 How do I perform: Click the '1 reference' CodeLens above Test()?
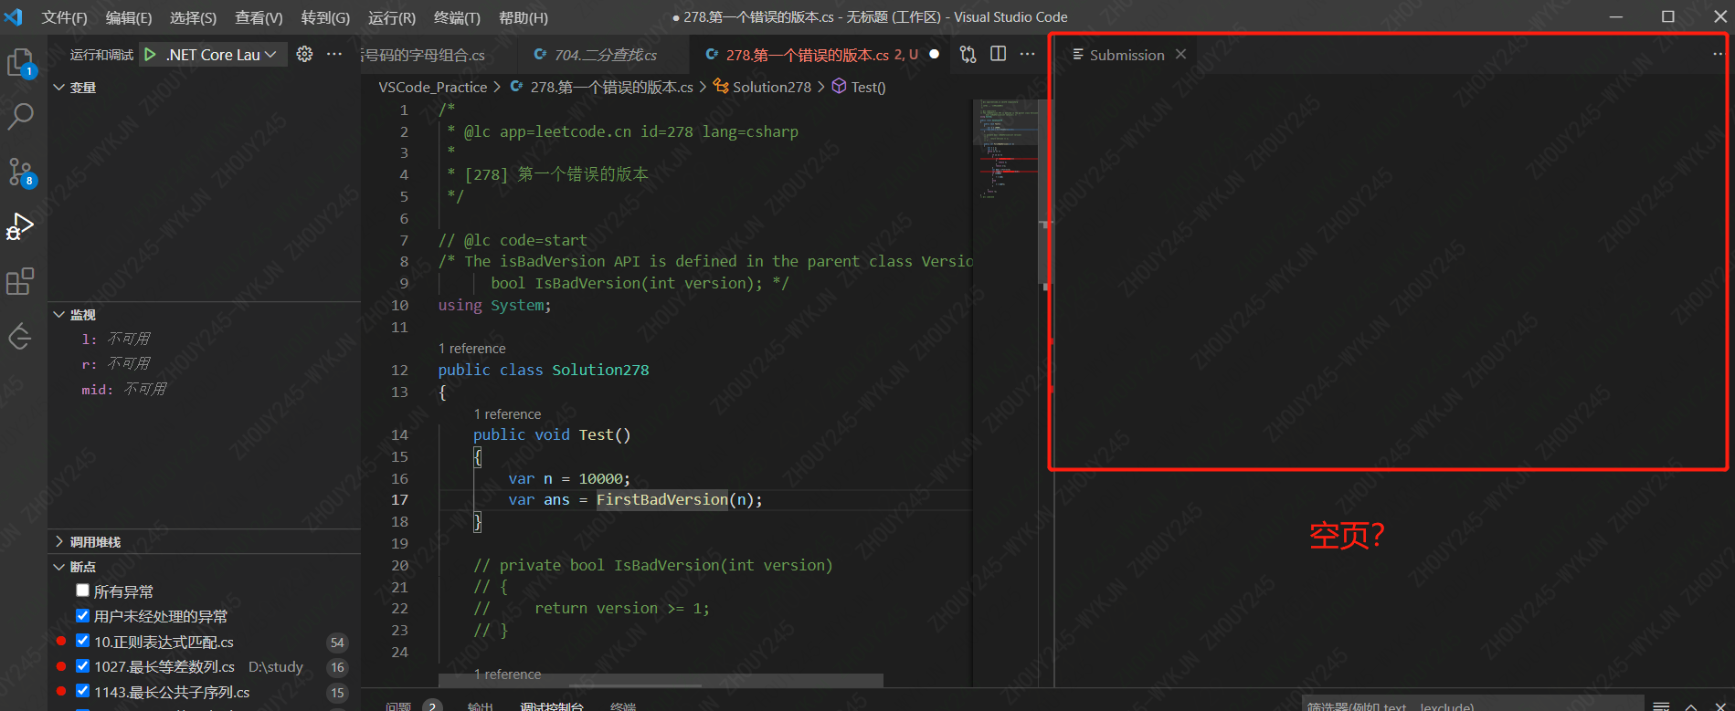tap(507, 414)
